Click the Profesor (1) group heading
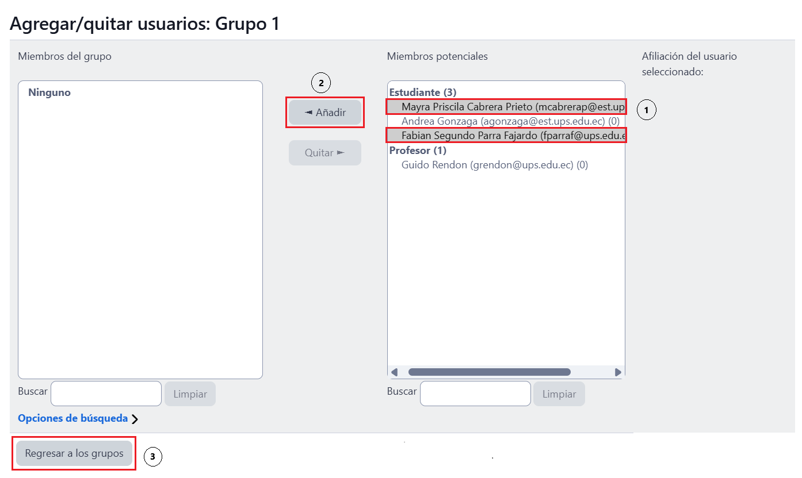This screenshot has height=478, width=802. tap(418, 151)
